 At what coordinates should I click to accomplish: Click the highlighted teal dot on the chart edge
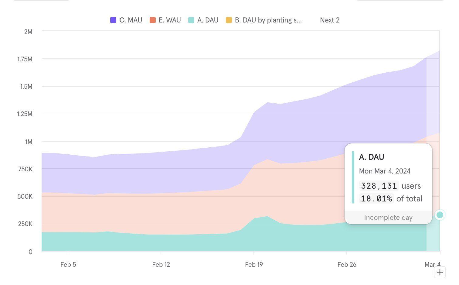(x=439, y=215)
